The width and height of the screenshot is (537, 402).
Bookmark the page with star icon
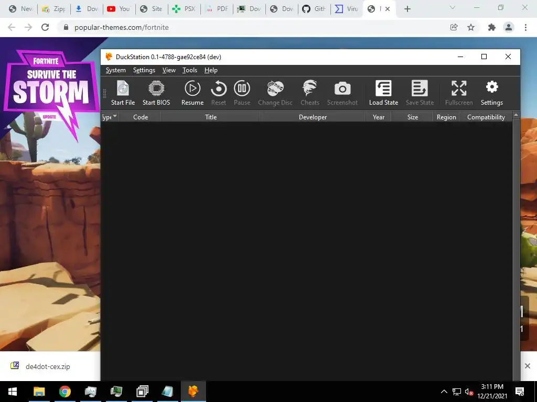tap(471, 27)
